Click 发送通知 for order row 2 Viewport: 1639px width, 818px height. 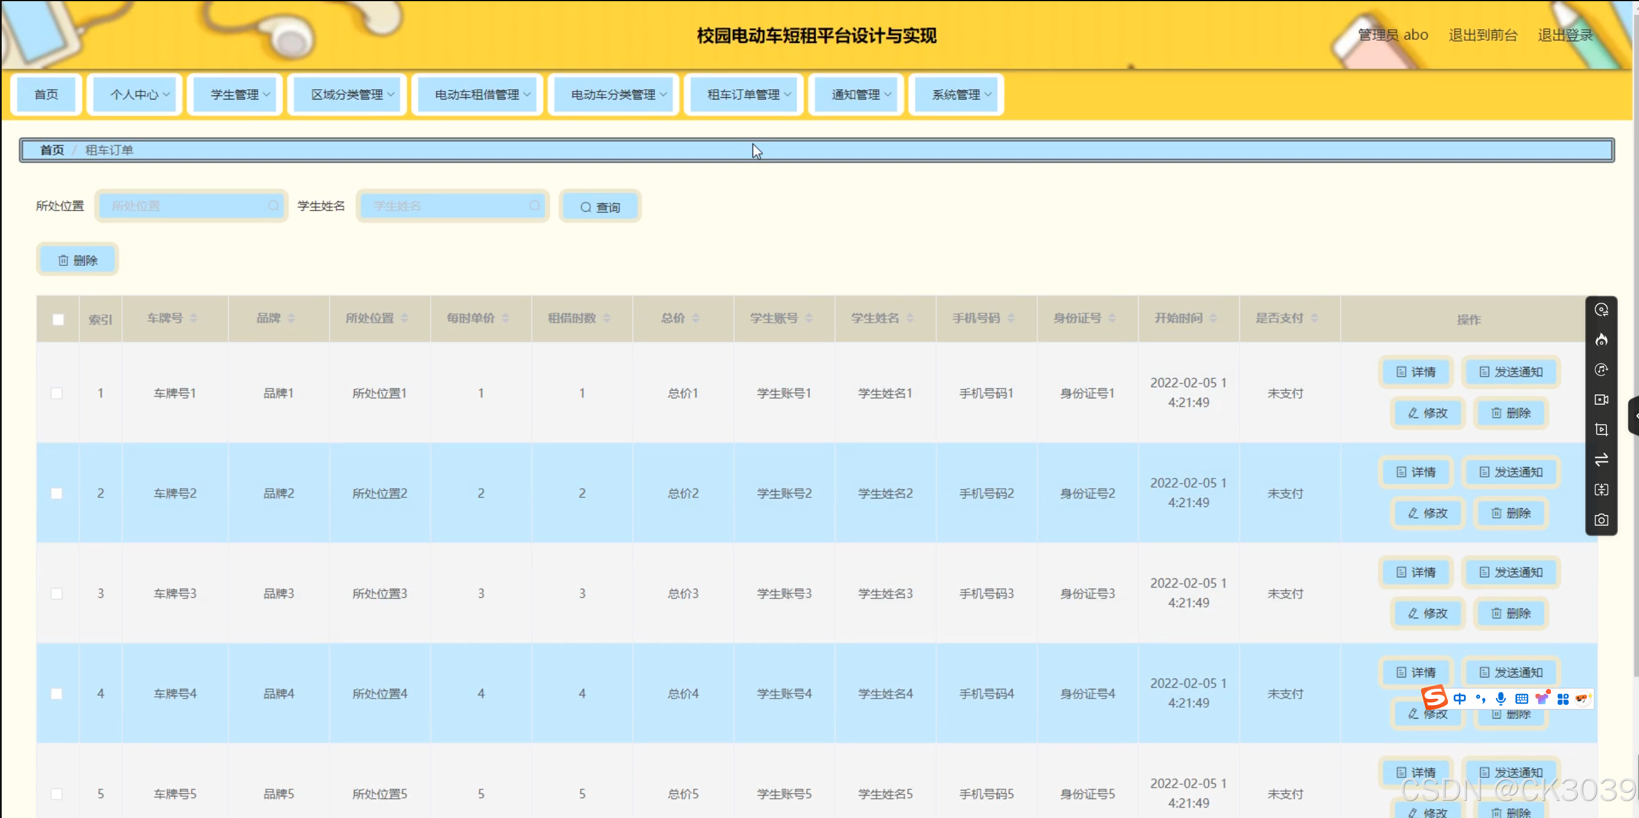point(1510,472)
